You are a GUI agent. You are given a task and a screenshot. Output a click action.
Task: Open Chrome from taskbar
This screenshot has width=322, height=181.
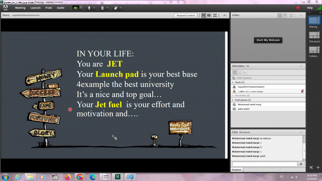[x=80, y=177]
